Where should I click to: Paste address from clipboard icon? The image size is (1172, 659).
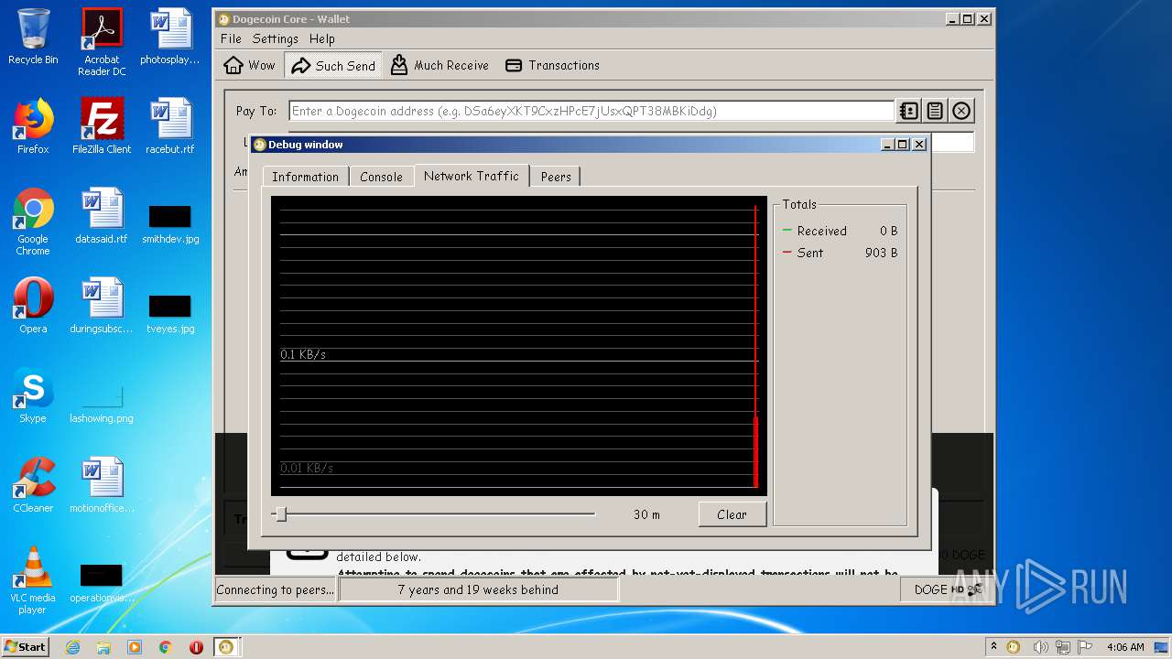coord(935,111)
